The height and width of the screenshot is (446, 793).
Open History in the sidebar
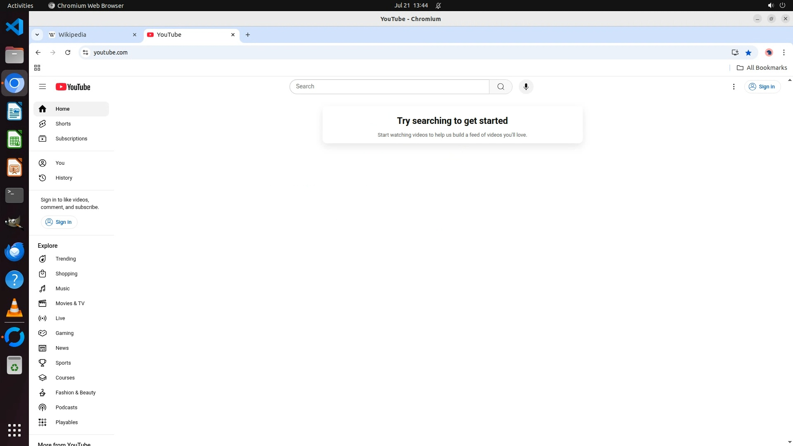pos(64,178)
